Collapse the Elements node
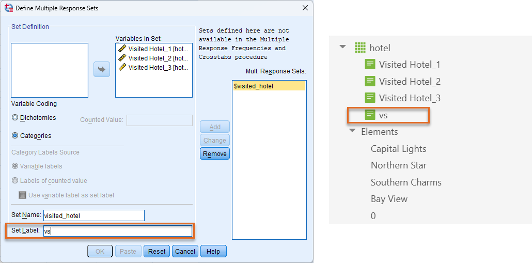The width and height of the screenshot is (532, 263). coord(352,131)
